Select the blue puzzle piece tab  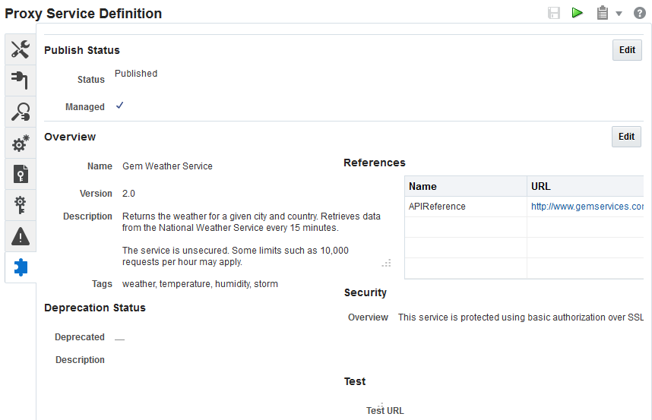[21, 267]
